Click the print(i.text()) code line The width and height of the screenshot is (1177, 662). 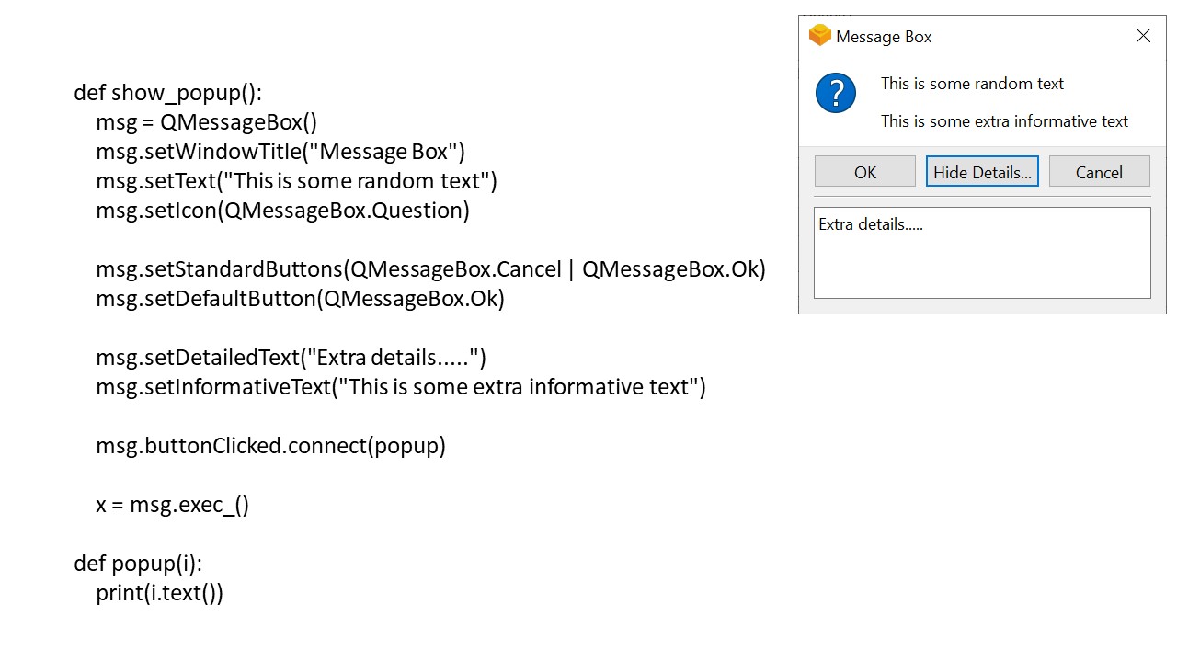pyautogui.click(x=159, y=593)
